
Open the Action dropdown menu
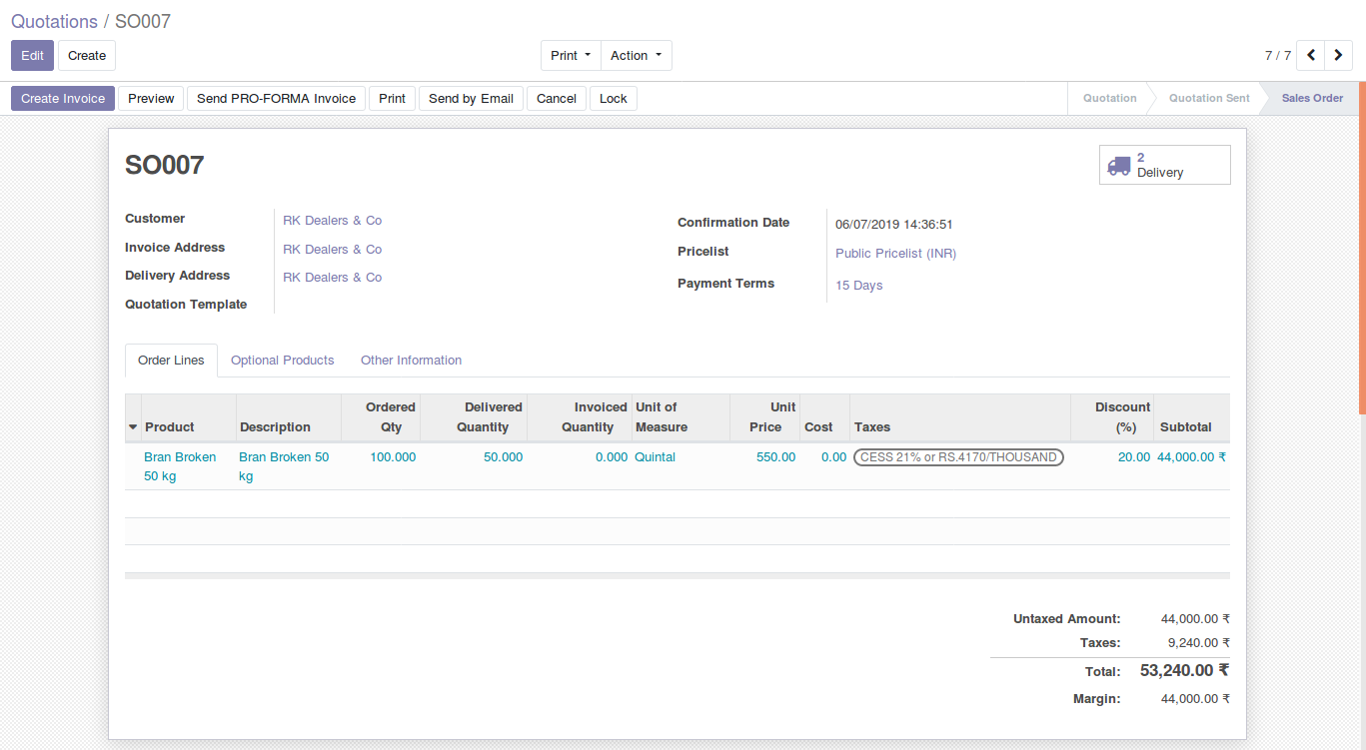[637, 56]
